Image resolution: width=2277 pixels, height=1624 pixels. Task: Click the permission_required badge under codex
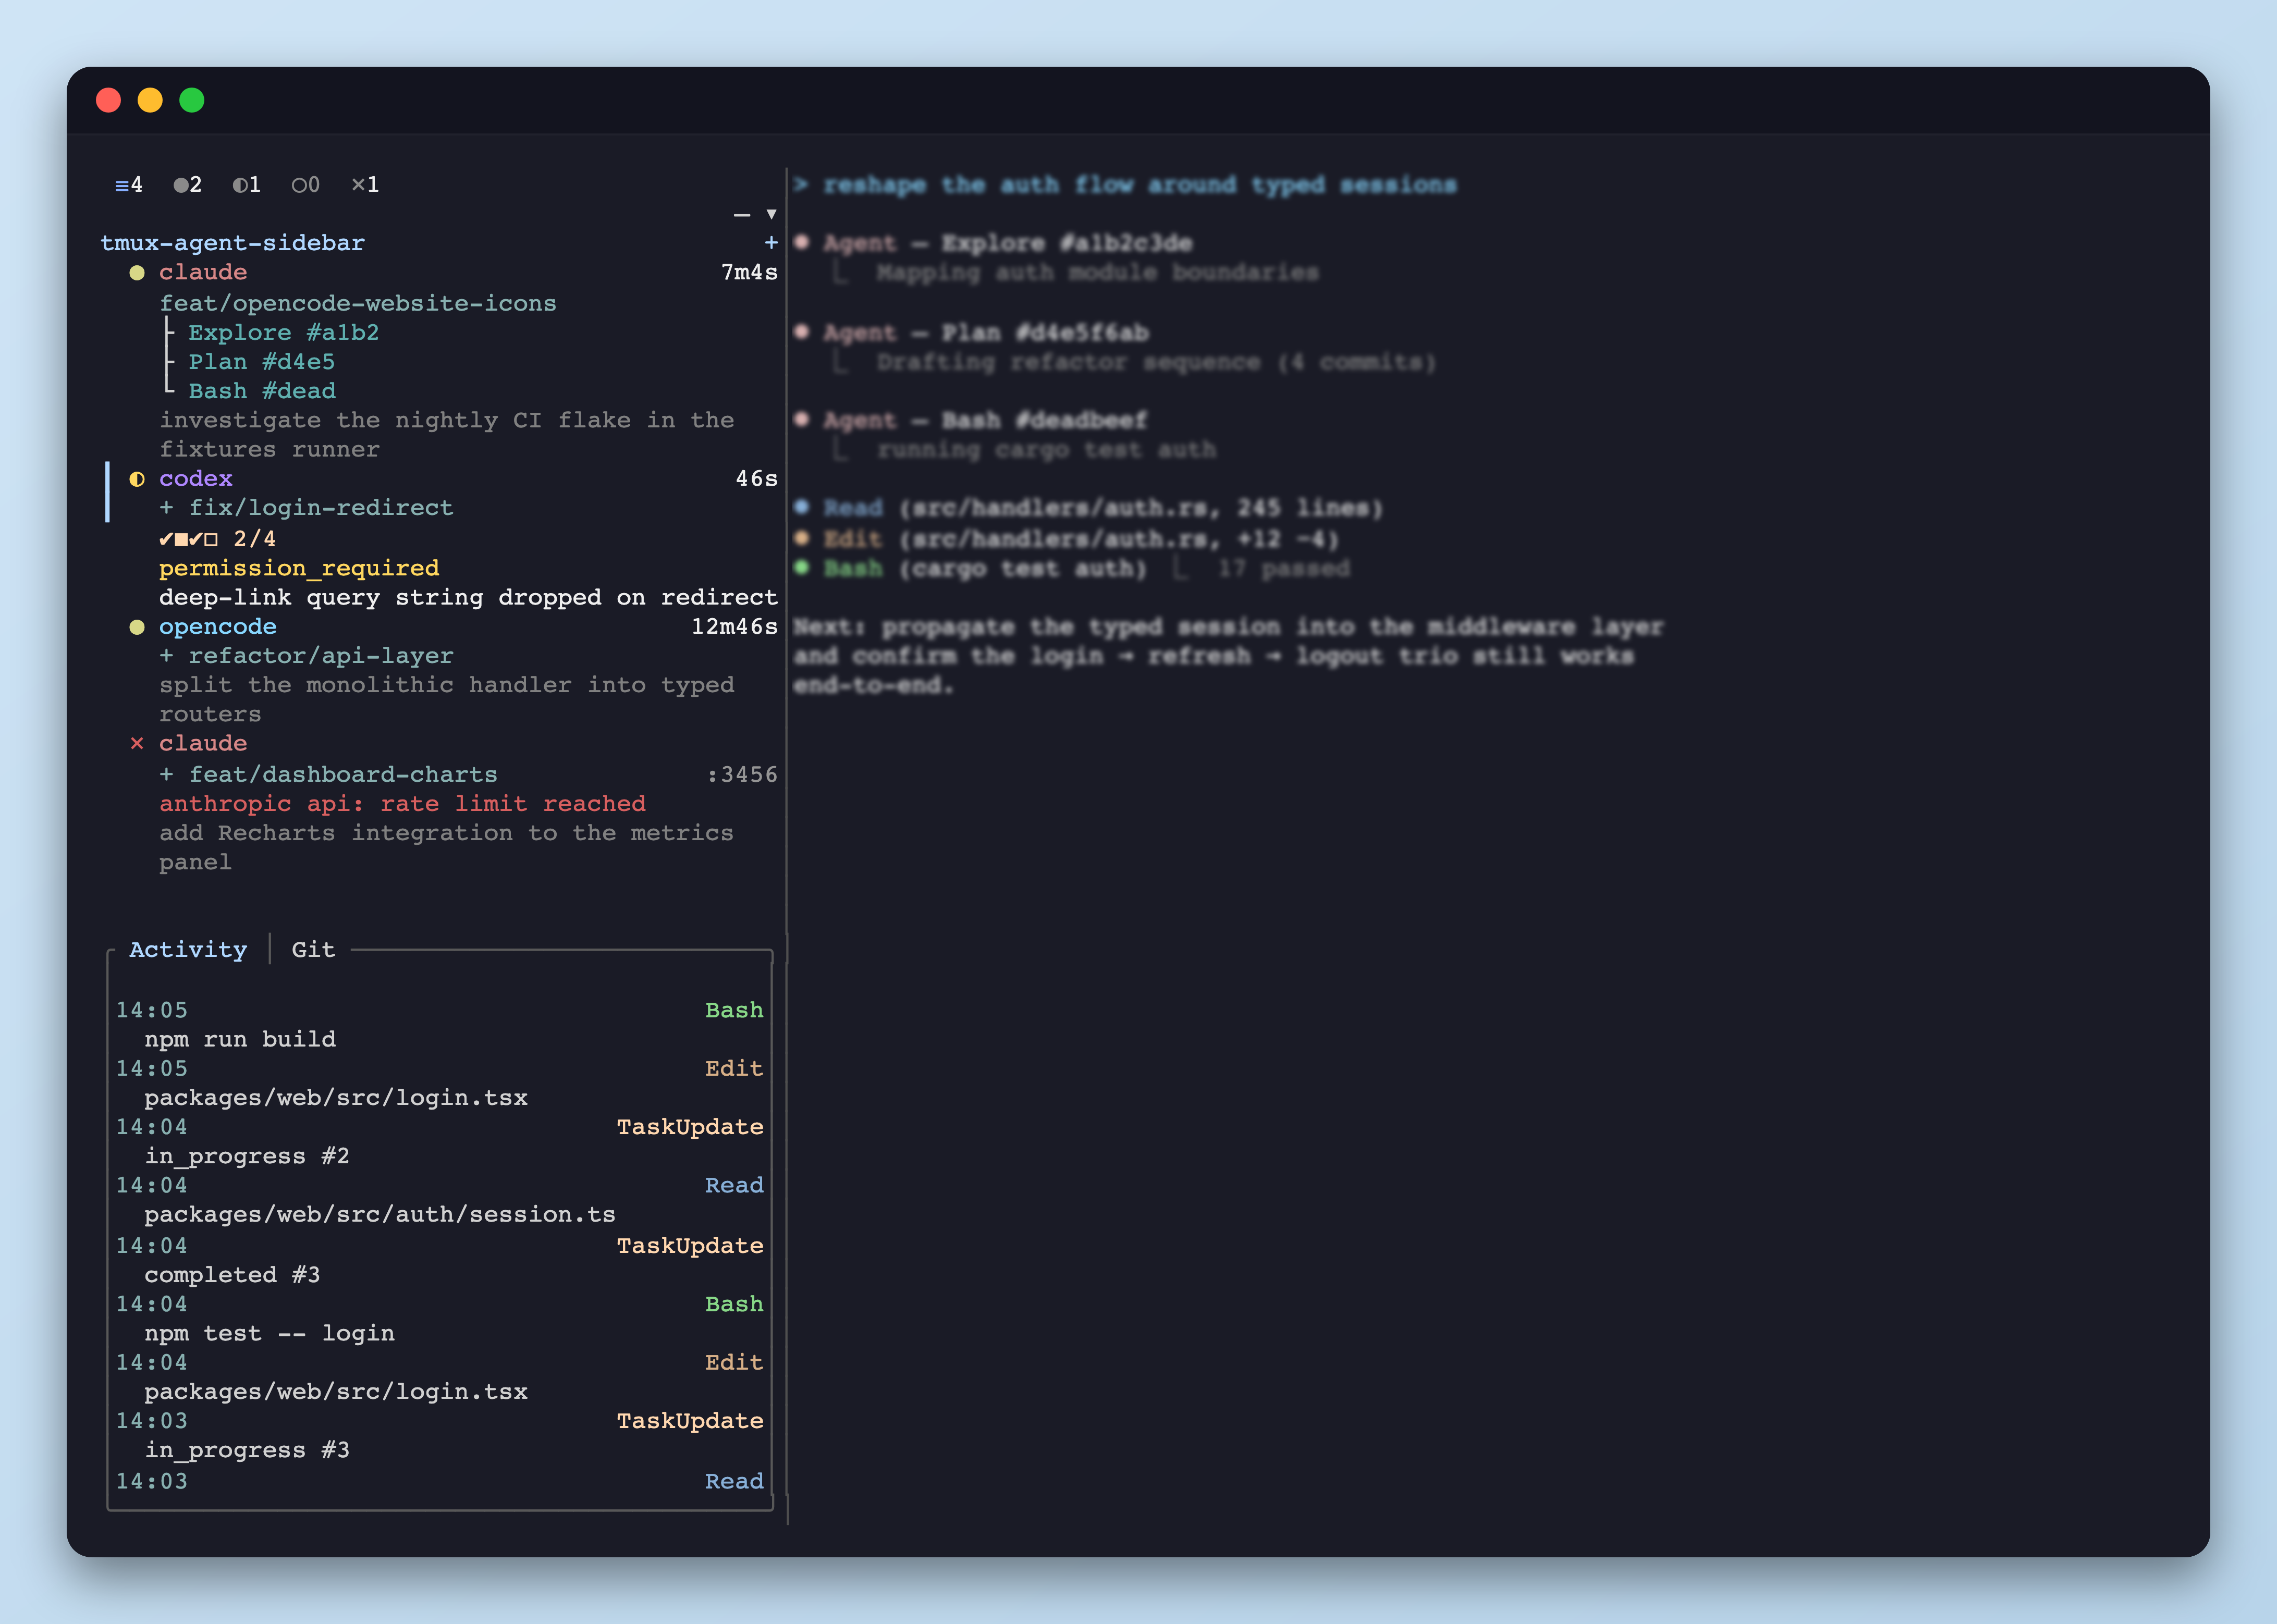click(299, 567)
